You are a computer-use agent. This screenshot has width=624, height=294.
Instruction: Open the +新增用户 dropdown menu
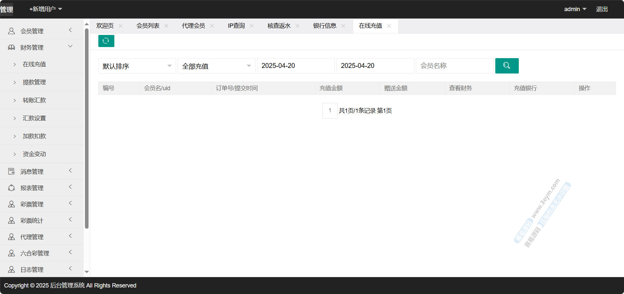click(x=46, y=9)
